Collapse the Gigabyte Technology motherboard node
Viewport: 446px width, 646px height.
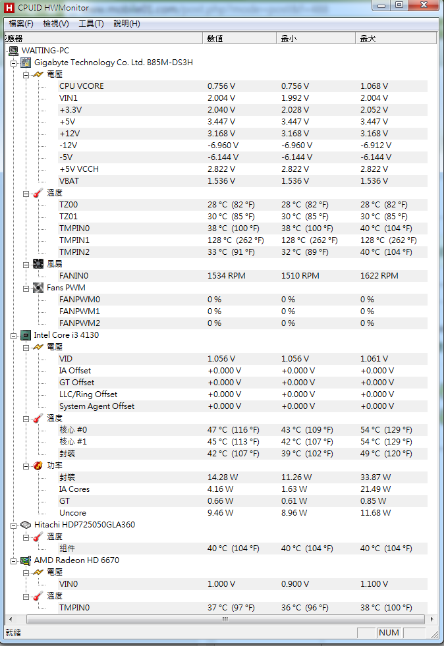[14, 63]
